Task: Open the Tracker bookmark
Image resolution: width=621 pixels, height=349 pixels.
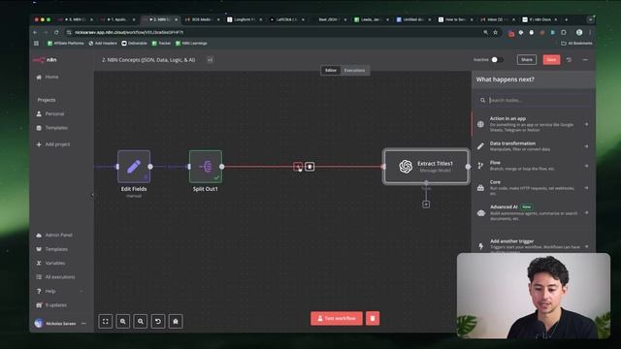Action: point(161,43)
